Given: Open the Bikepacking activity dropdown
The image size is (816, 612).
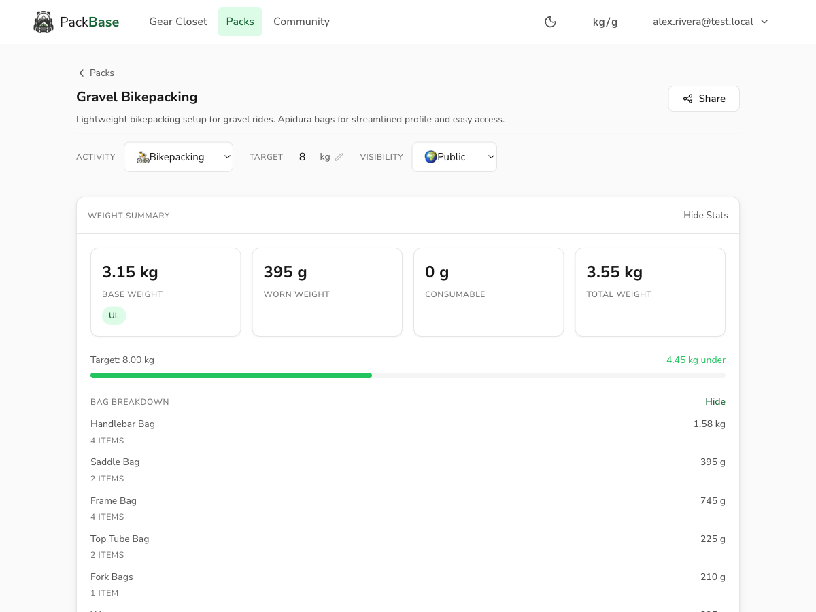Looking at the screenshot, I should point(178,157).
